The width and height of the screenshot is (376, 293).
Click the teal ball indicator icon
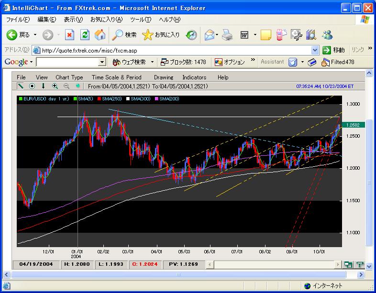tap(77, 86)
